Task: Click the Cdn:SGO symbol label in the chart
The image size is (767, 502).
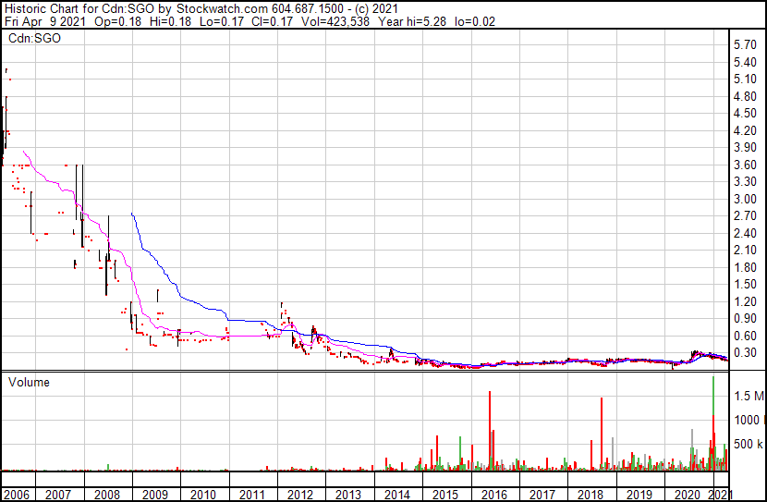Action: 34,38
